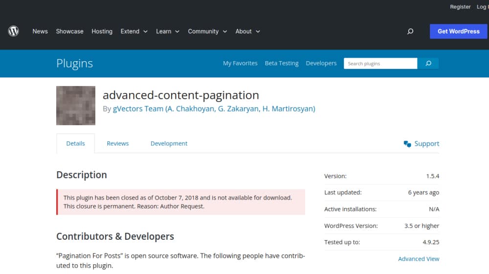Click the tested up to 4.9.25 value

tap(431, 242)
